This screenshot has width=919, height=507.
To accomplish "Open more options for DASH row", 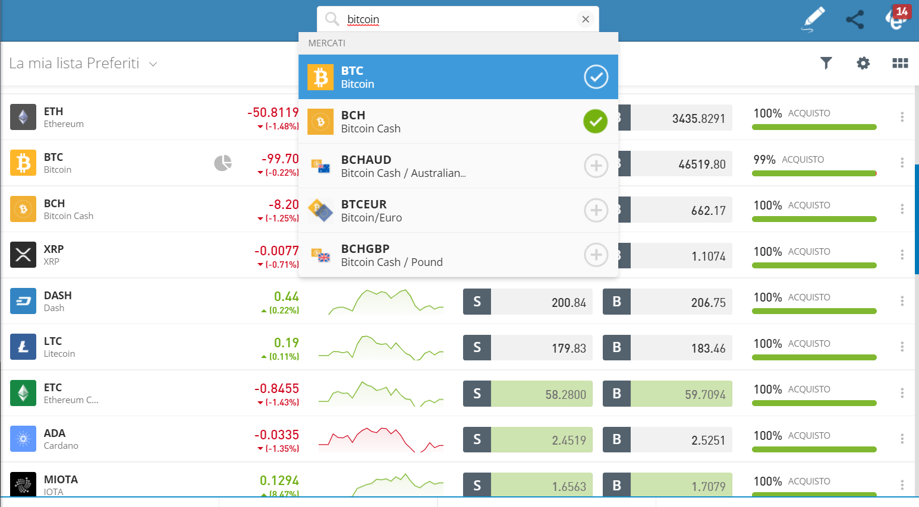I will click(x=902, y=301).
